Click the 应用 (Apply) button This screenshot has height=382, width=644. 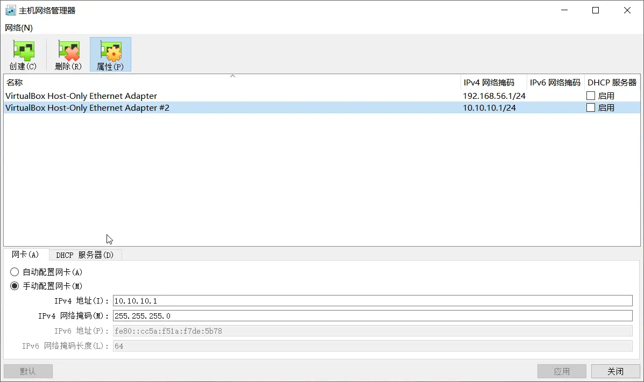(562, 371)
